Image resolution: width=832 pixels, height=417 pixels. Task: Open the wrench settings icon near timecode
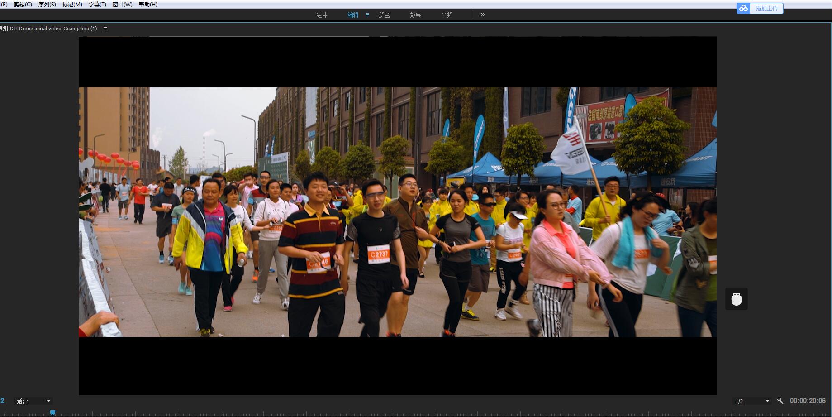coord(780,401)
